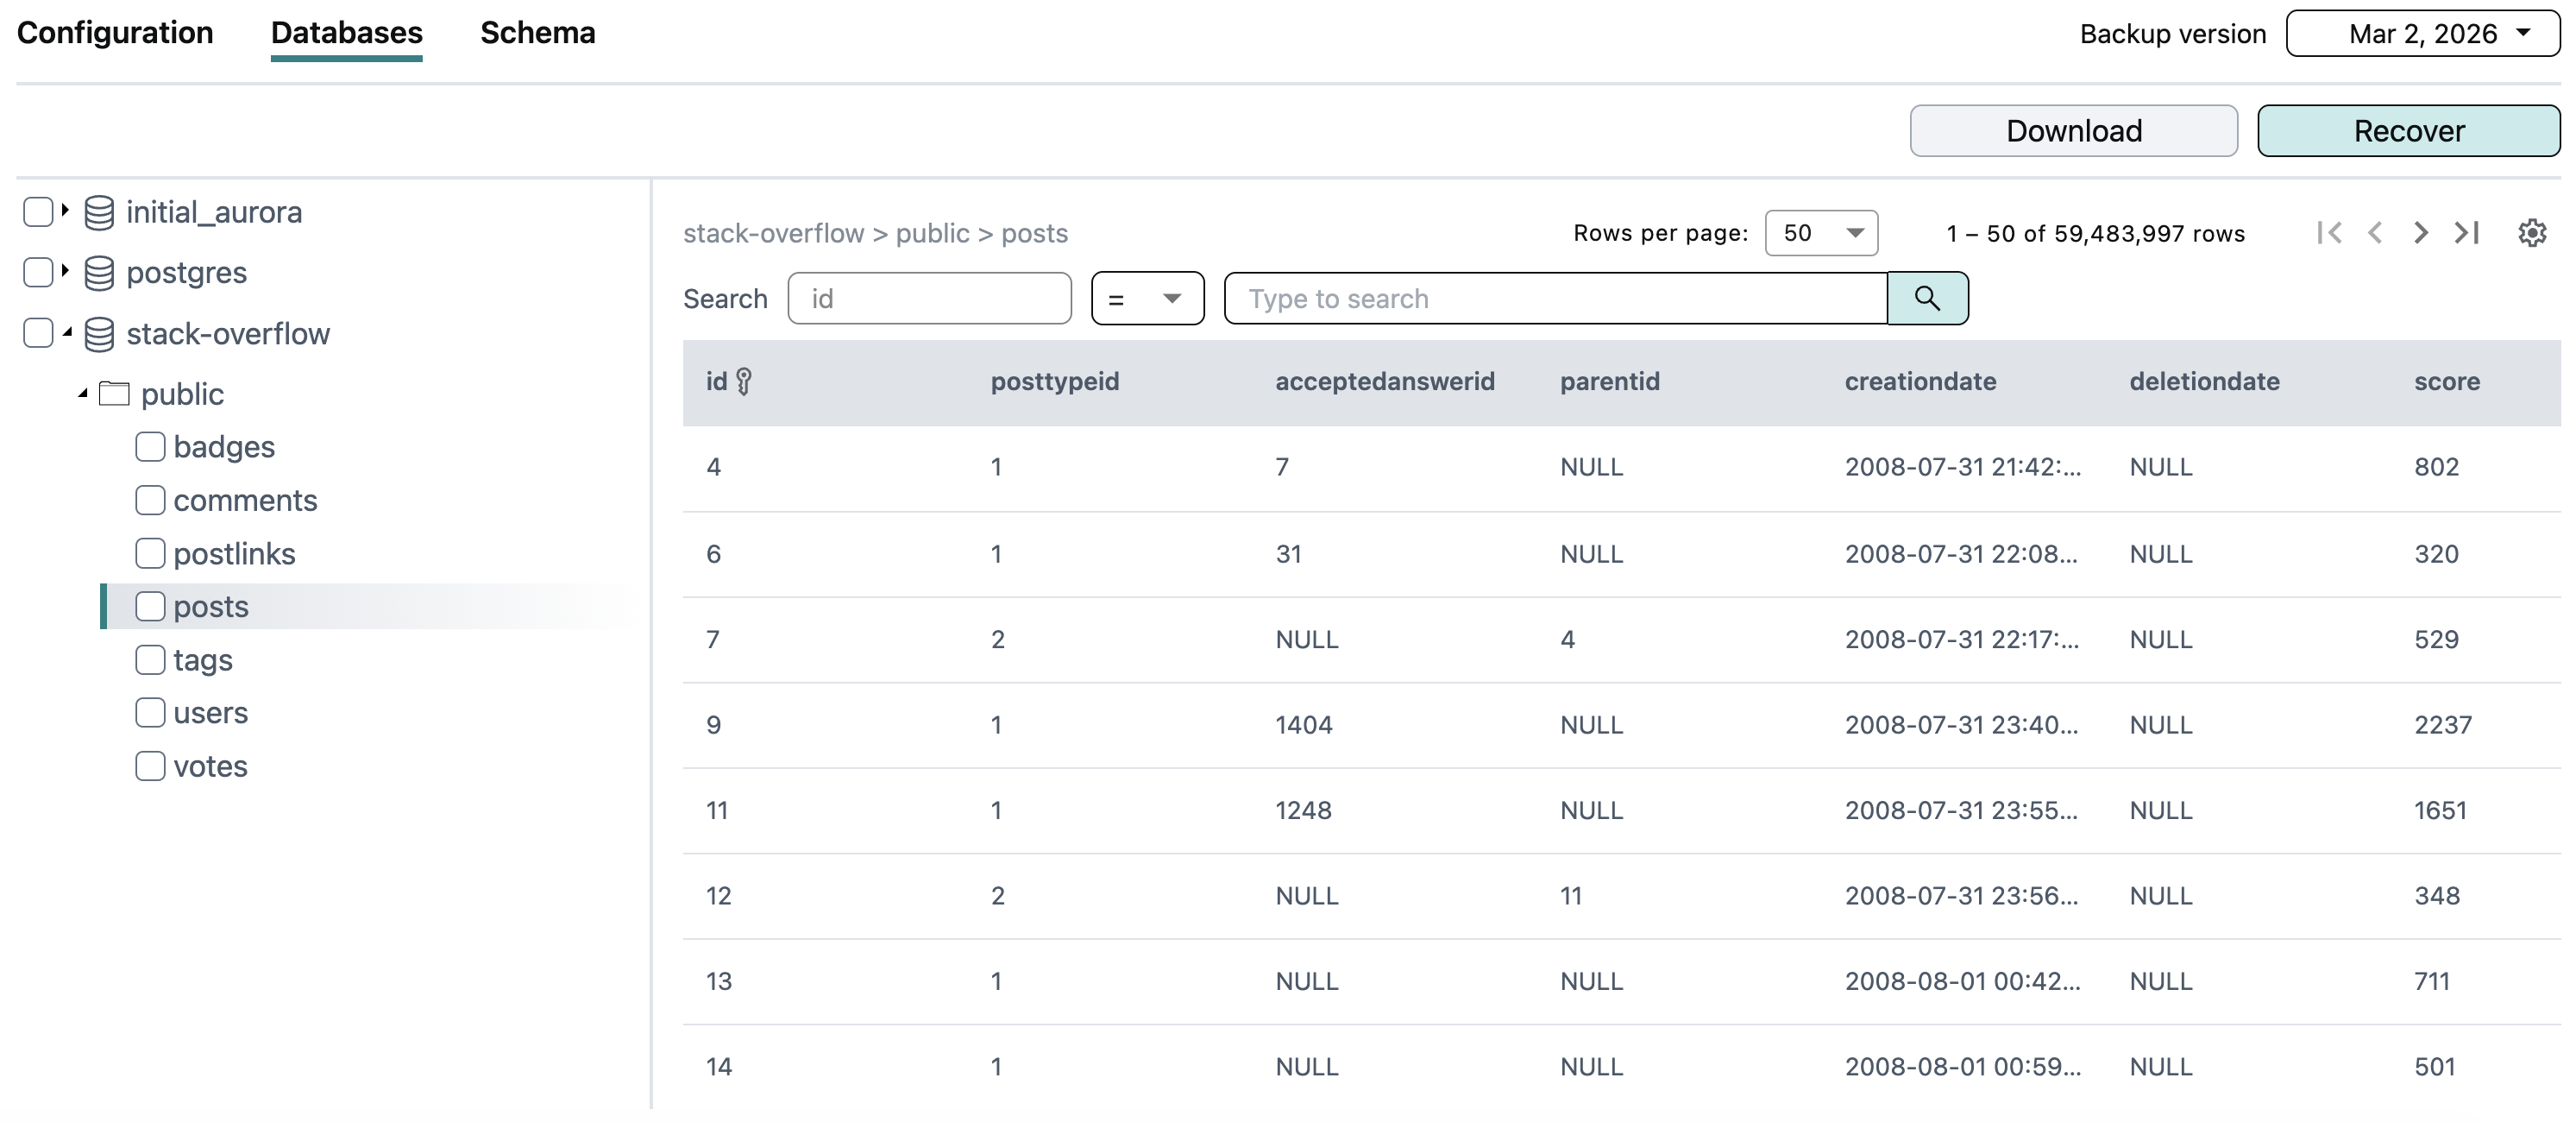Jump to last page of rows
Viewport: 2576px width, 1122px height.
click(x=2467, y=233)
